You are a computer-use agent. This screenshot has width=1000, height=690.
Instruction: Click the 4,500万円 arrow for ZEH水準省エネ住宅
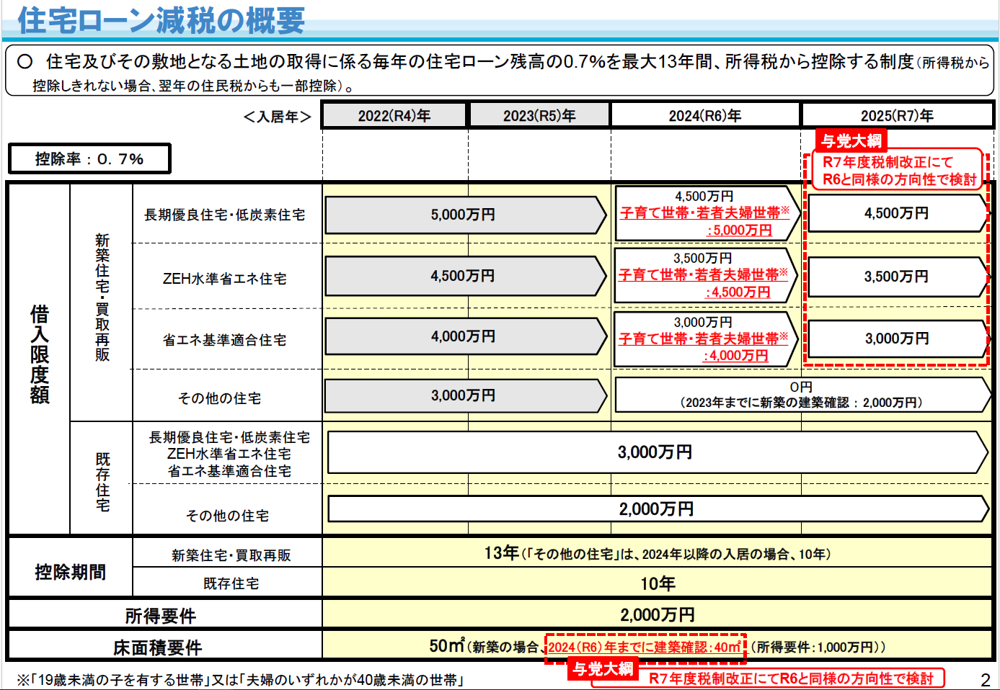[x=466, y=276]
